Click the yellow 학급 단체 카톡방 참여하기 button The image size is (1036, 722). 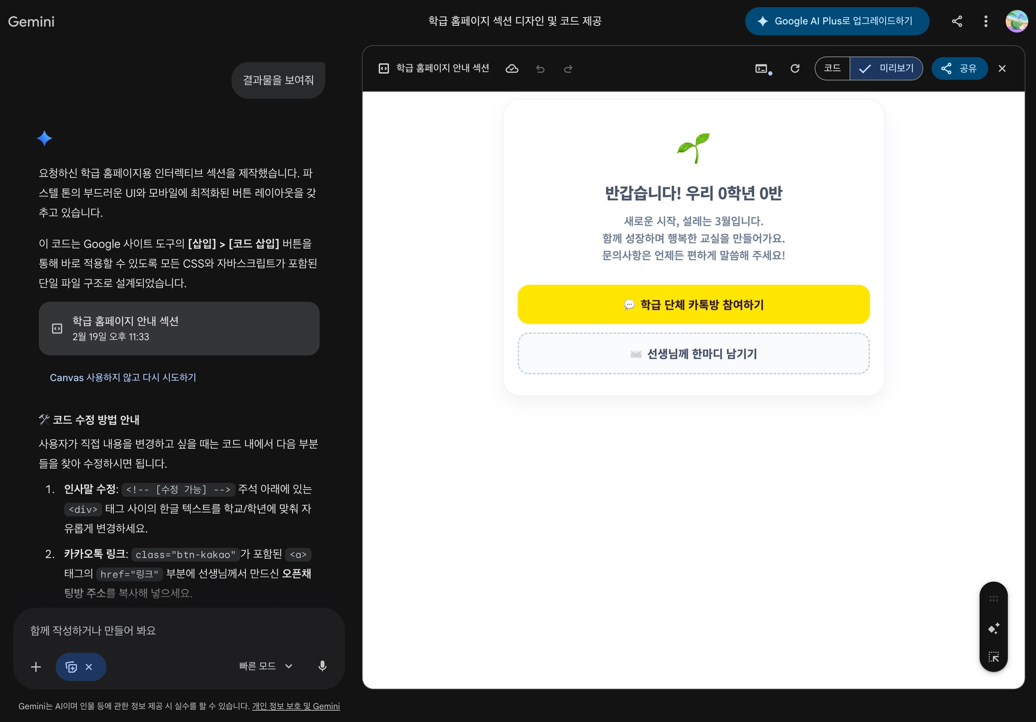(693, 305)
